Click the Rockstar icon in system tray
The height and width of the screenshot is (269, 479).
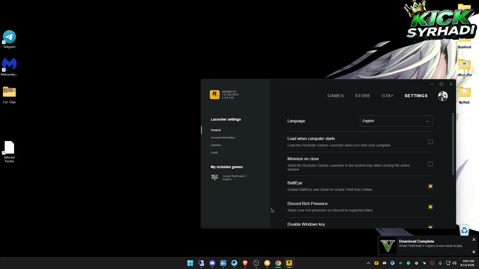(376, 263)
